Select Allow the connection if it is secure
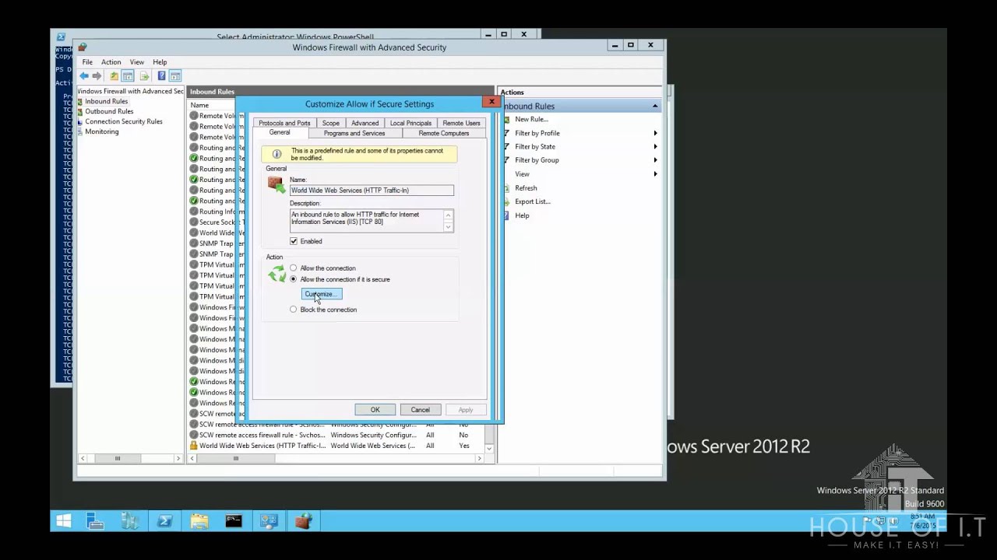Viewport: 997px width, 560px height. pyautogui.click(x=294, y=279)
